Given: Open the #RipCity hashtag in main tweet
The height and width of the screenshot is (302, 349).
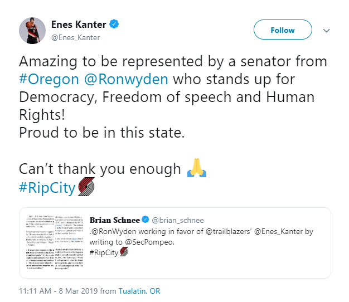Looking at the screenshot, I should click(47, 187).
